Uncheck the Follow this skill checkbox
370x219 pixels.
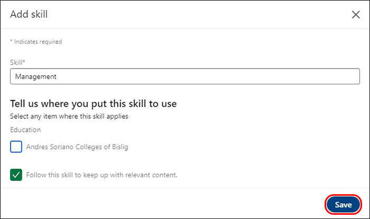(x=16, y=175)
